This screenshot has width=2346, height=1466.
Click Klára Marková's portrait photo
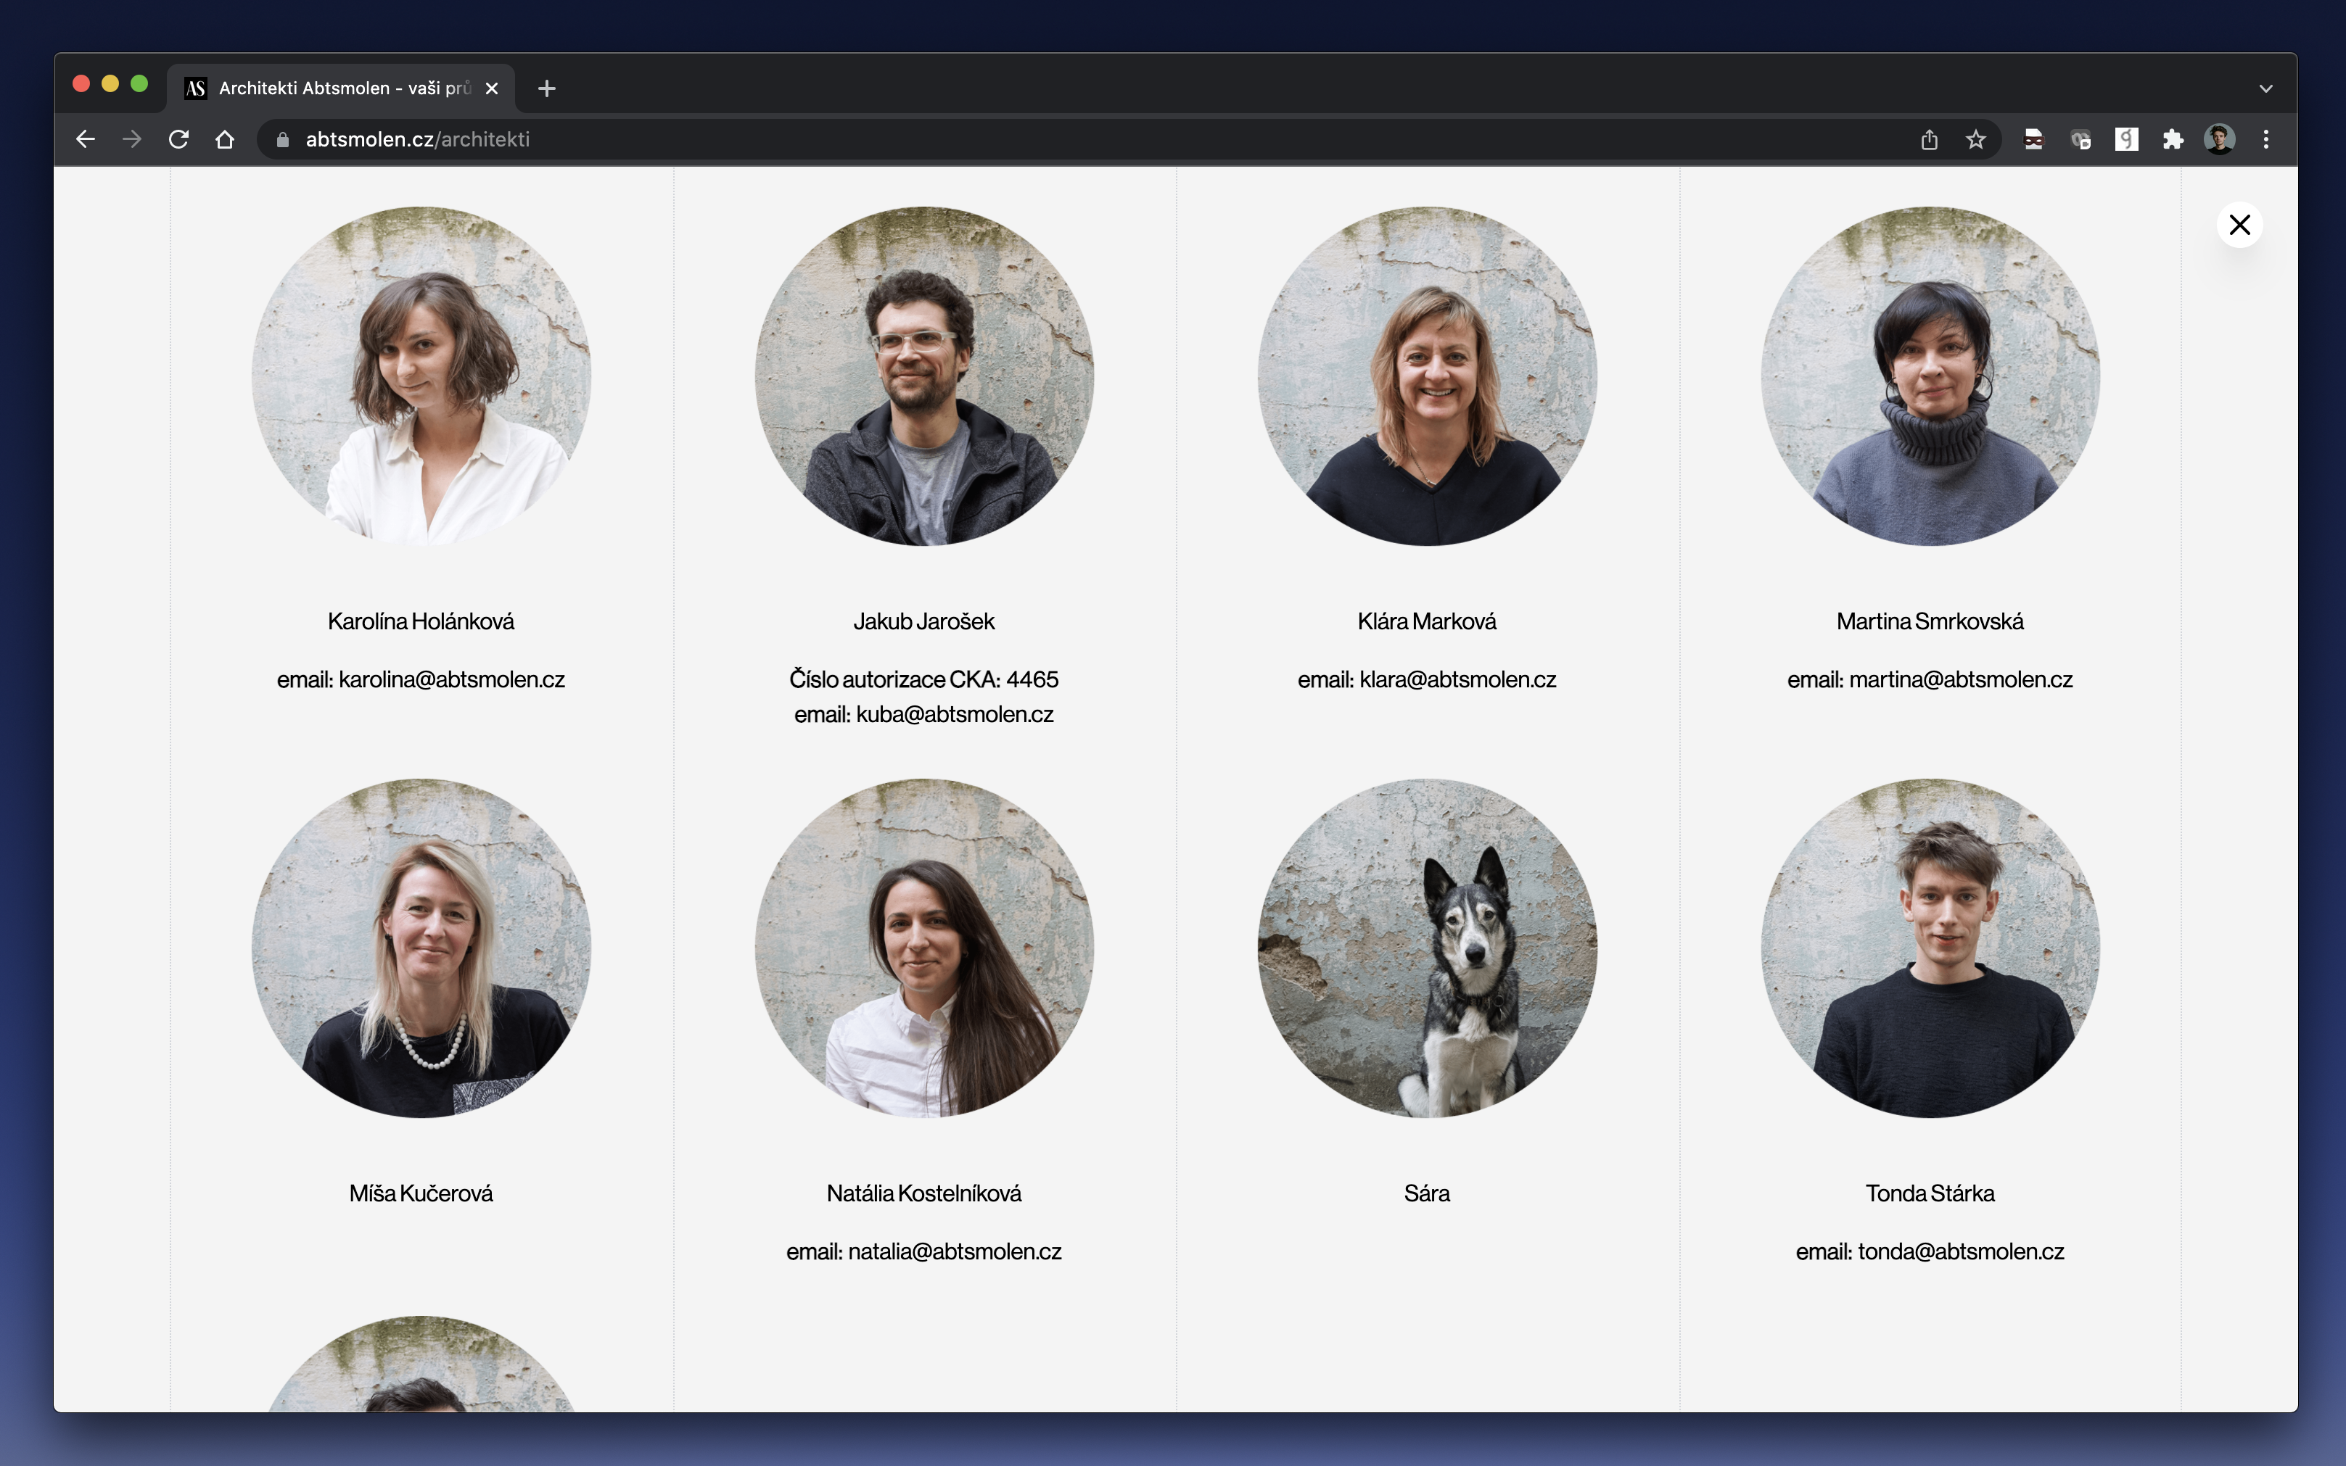coord(1428,376)
